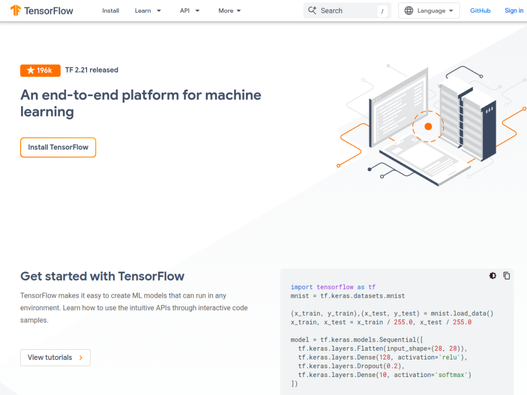This screenshot has width=527, height=395.
Task: Click the Sign in link
Action: pos(514,11)
